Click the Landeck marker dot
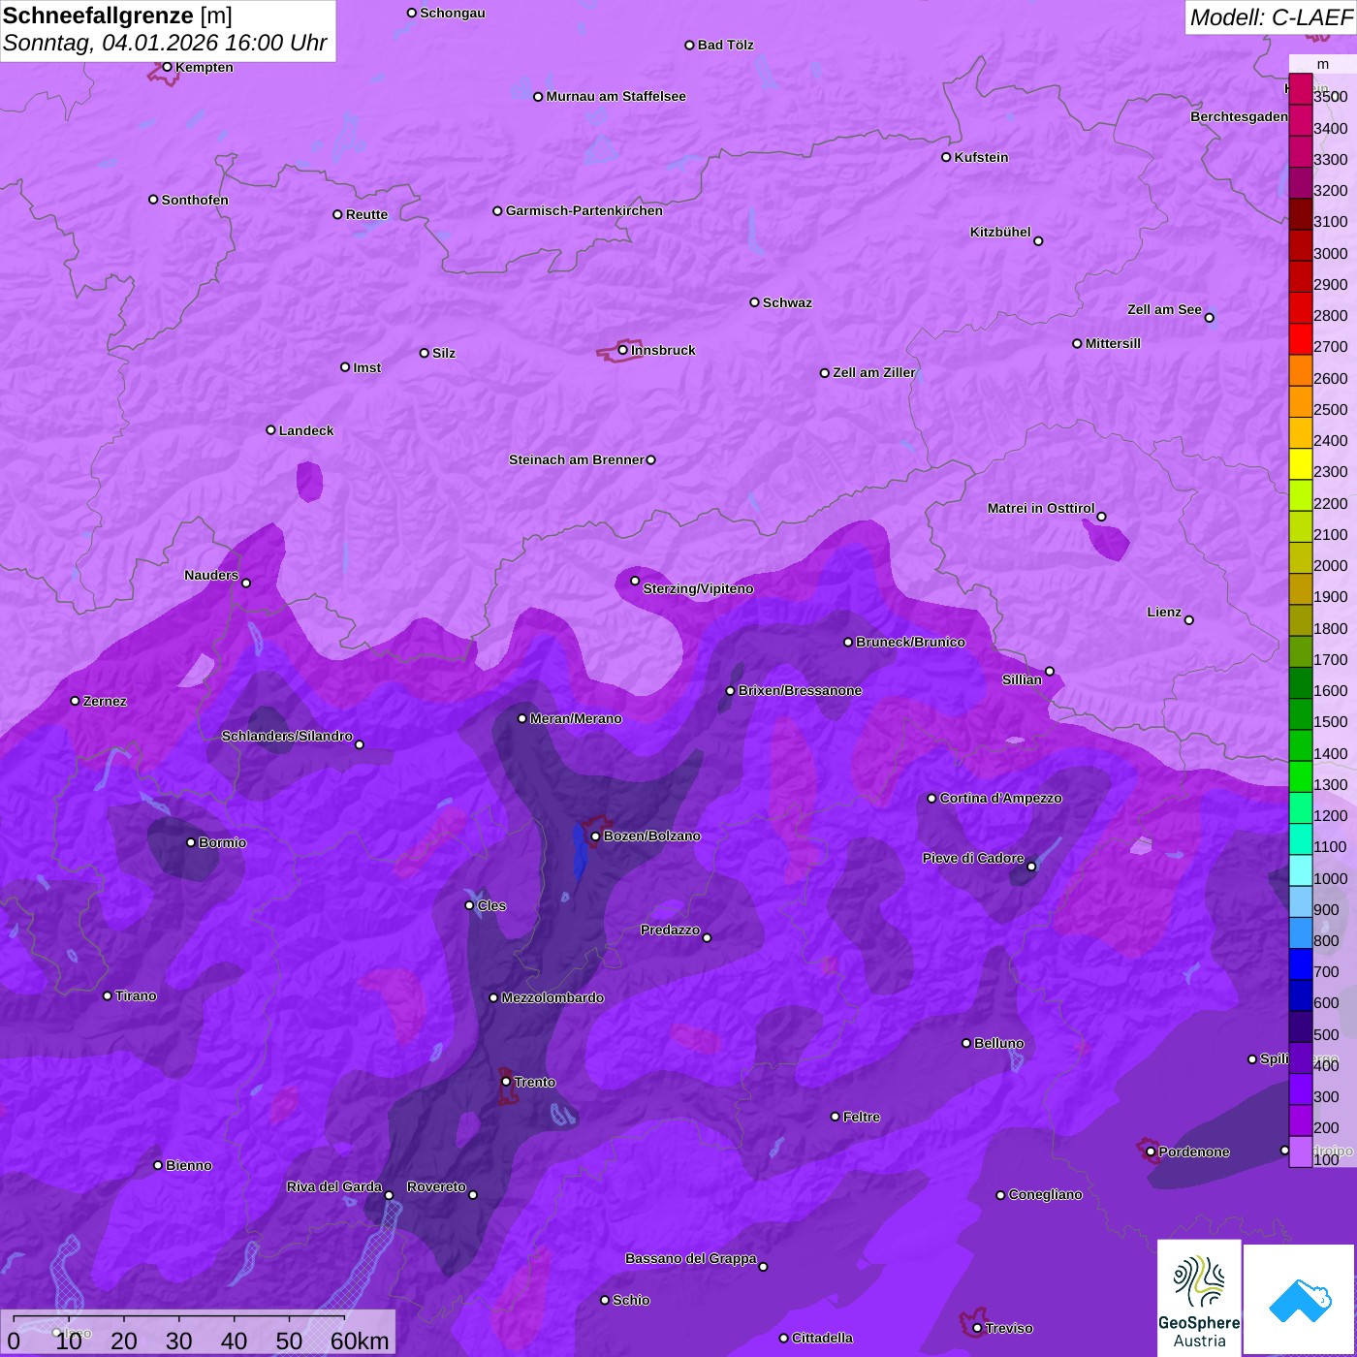The width and height of the screenshot is (1357, 1357). click(x=270, y=429)
